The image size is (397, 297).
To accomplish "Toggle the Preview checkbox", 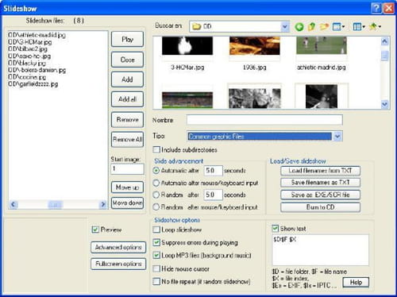I will click(95, 229).
